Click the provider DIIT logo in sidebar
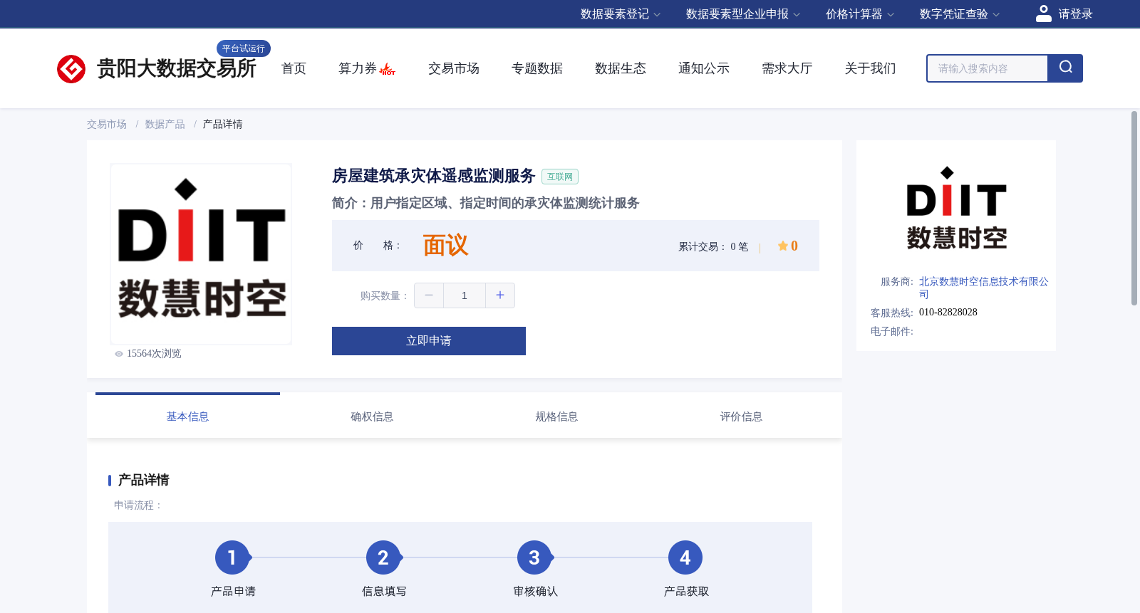This screenshot has height=613, width=1140. point(956,209)
